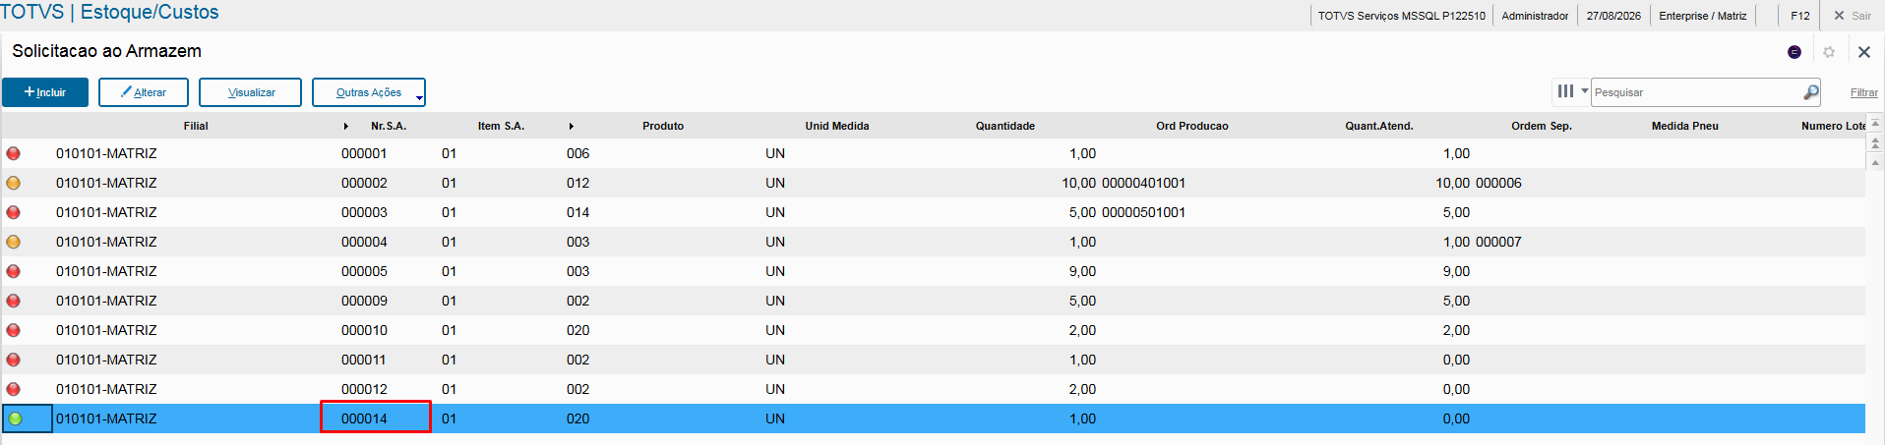Click the orange status icon for request 000002
The width and height of the screenshot is (1885, 445).
14,183
